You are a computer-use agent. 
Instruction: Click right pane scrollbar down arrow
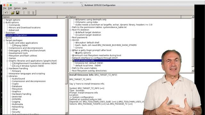coord(193,71)
